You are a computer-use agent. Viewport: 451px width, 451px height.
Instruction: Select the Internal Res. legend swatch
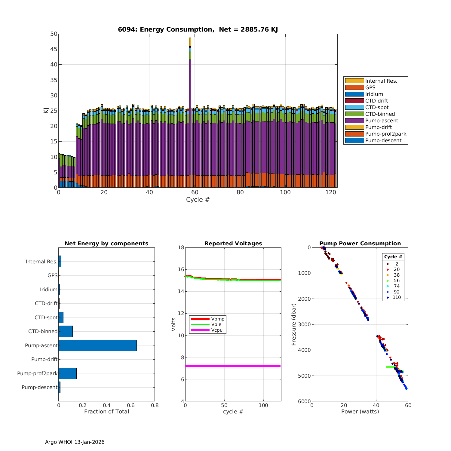pos(354,81)
